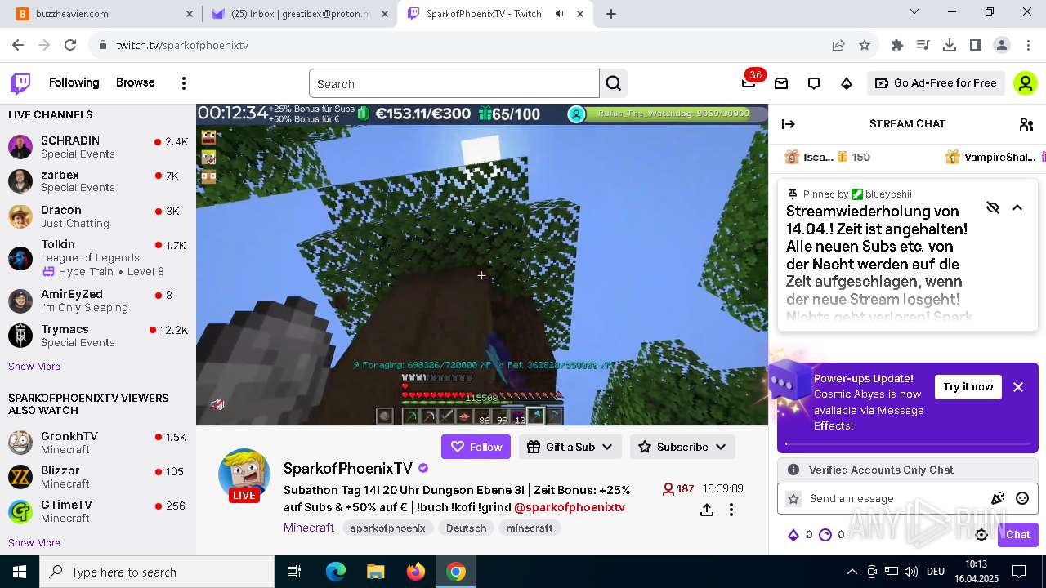Image resolution: width=1046 pixels, height=588 pixels.
Task: Open GronkhTV Minecraft channel
Action: click(x=98, y=443)
